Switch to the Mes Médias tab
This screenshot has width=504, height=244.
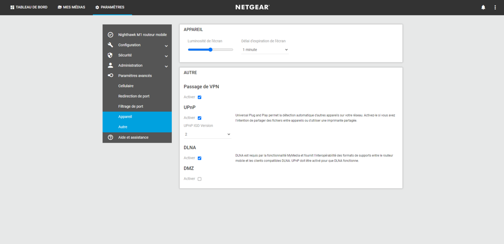coord(71,7)
